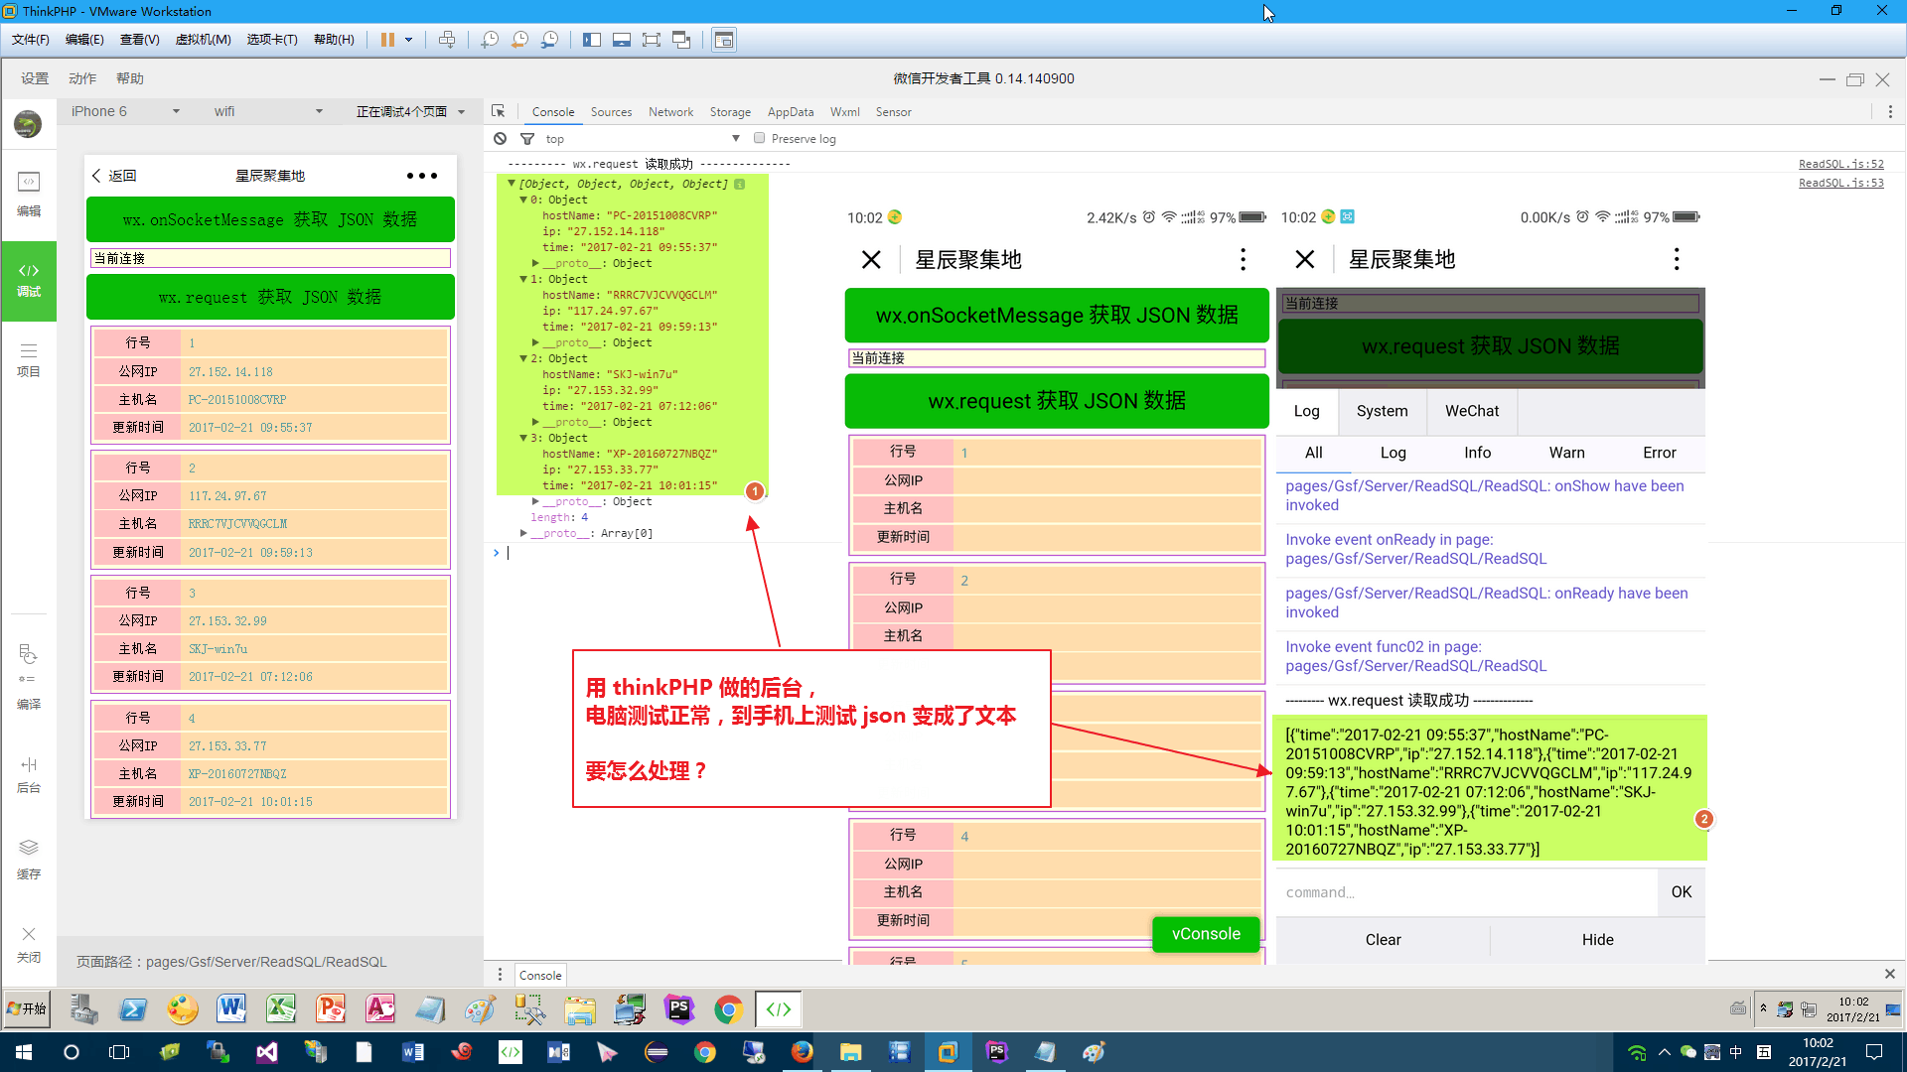
Task: Pause the virtual machine in VMware toolbar
Action: tap(387, 40)
